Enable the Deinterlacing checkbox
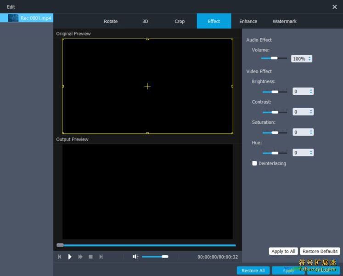Image resolution: width=343 pixels, height=276 pixels. [x=254, y=163]
